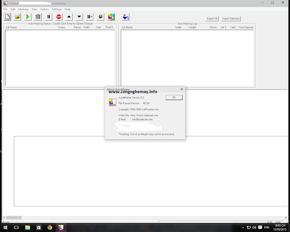Start auto marking with green play icon
This screenshot has width=290, height=232.
tap(28, 17)
